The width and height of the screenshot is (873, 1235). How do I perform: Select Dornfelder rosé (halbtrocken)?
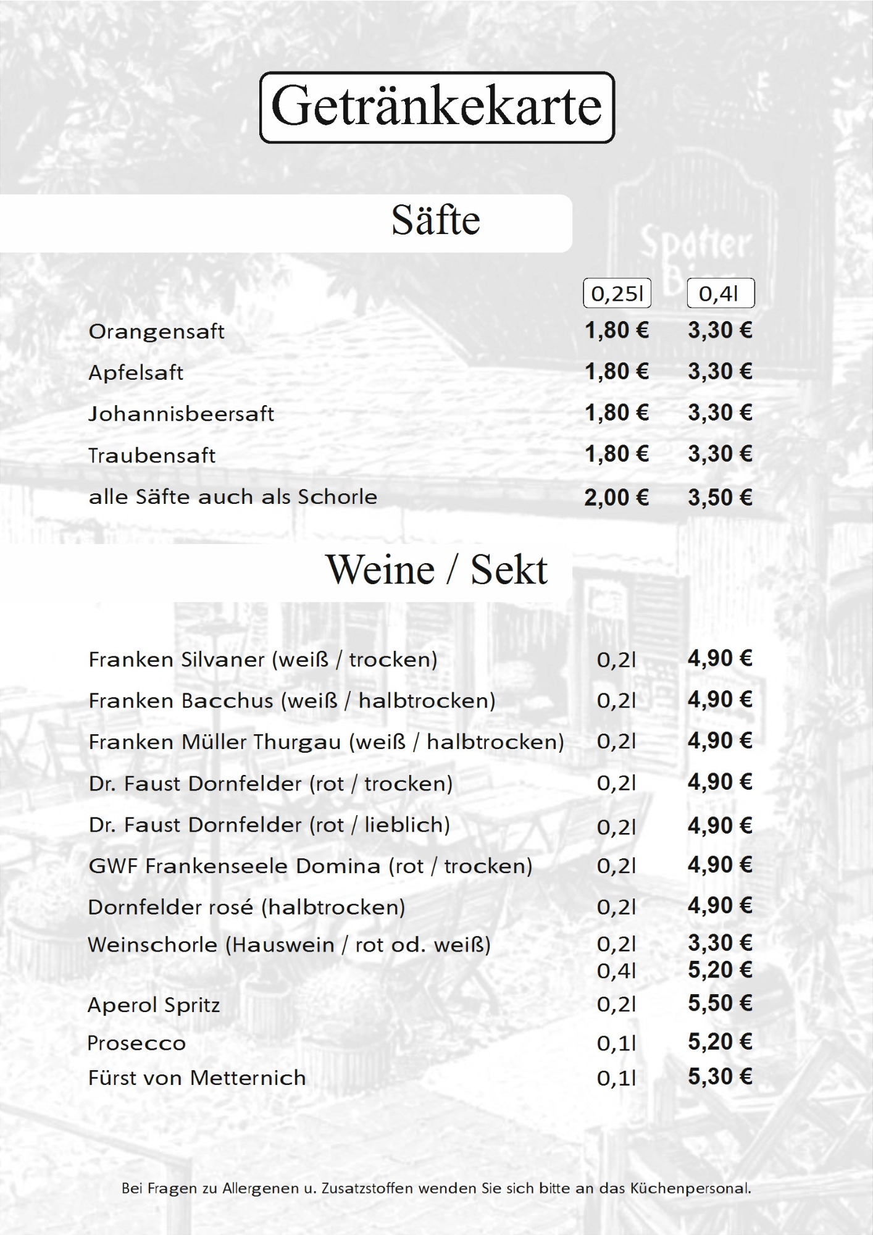click(x=247, y=907)
